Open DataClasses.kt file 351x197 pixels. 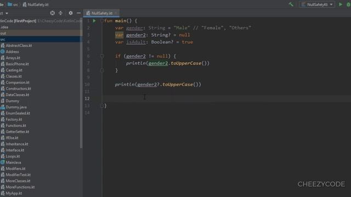pos(17,95)
